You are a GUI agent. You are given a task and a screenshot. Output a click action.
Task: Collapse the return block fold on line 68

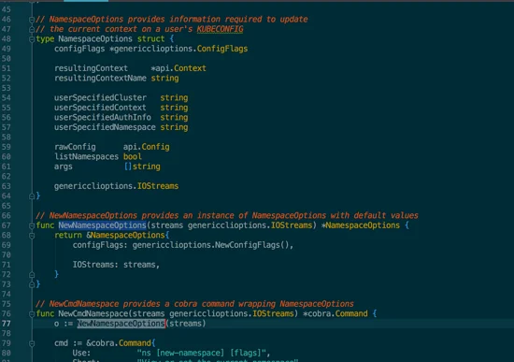click(32, 236)
